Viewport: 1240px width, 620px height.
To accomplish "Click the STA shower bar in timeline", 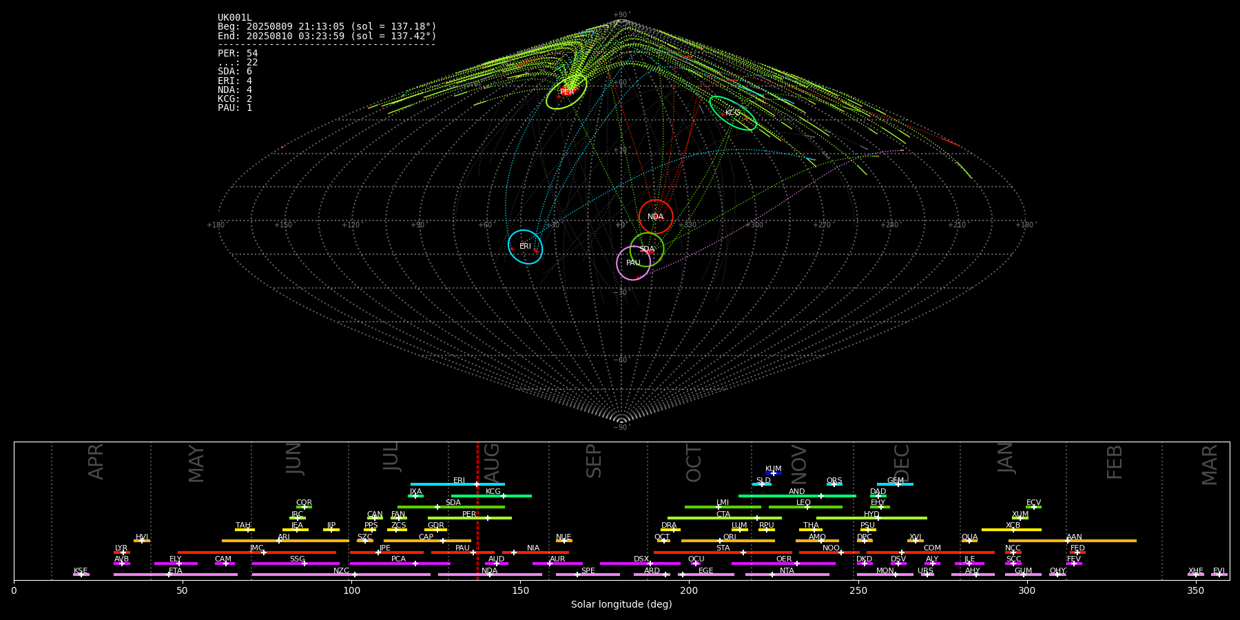I will coord(723,552).
